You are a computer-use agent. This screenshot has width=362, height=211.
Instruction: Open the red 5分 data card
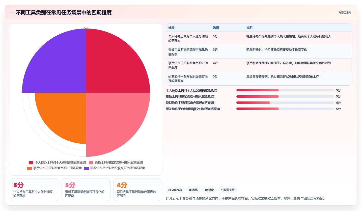point(34,190)
